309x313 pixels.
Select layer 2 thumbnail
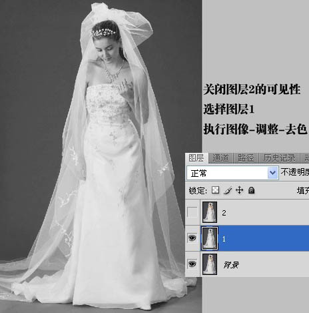point(210,212)
